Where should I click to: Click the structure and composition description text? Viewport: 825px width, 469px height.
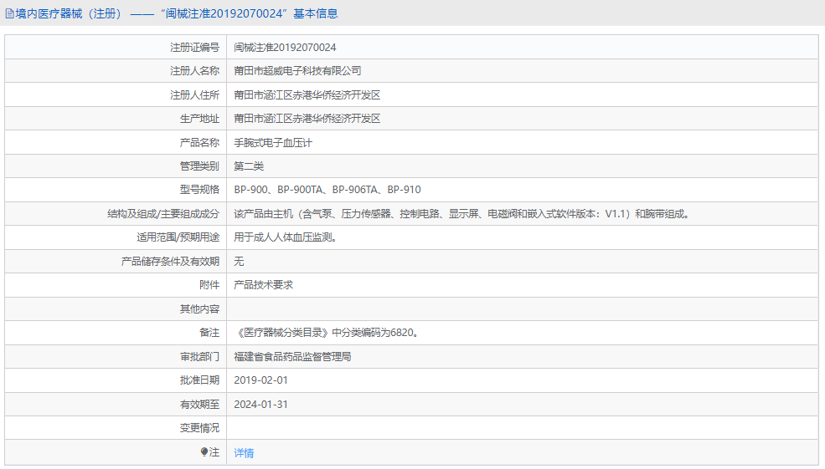[462, 214]
